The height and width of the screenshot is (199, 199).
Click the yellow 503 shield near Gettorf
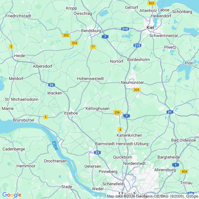[151, 3]
